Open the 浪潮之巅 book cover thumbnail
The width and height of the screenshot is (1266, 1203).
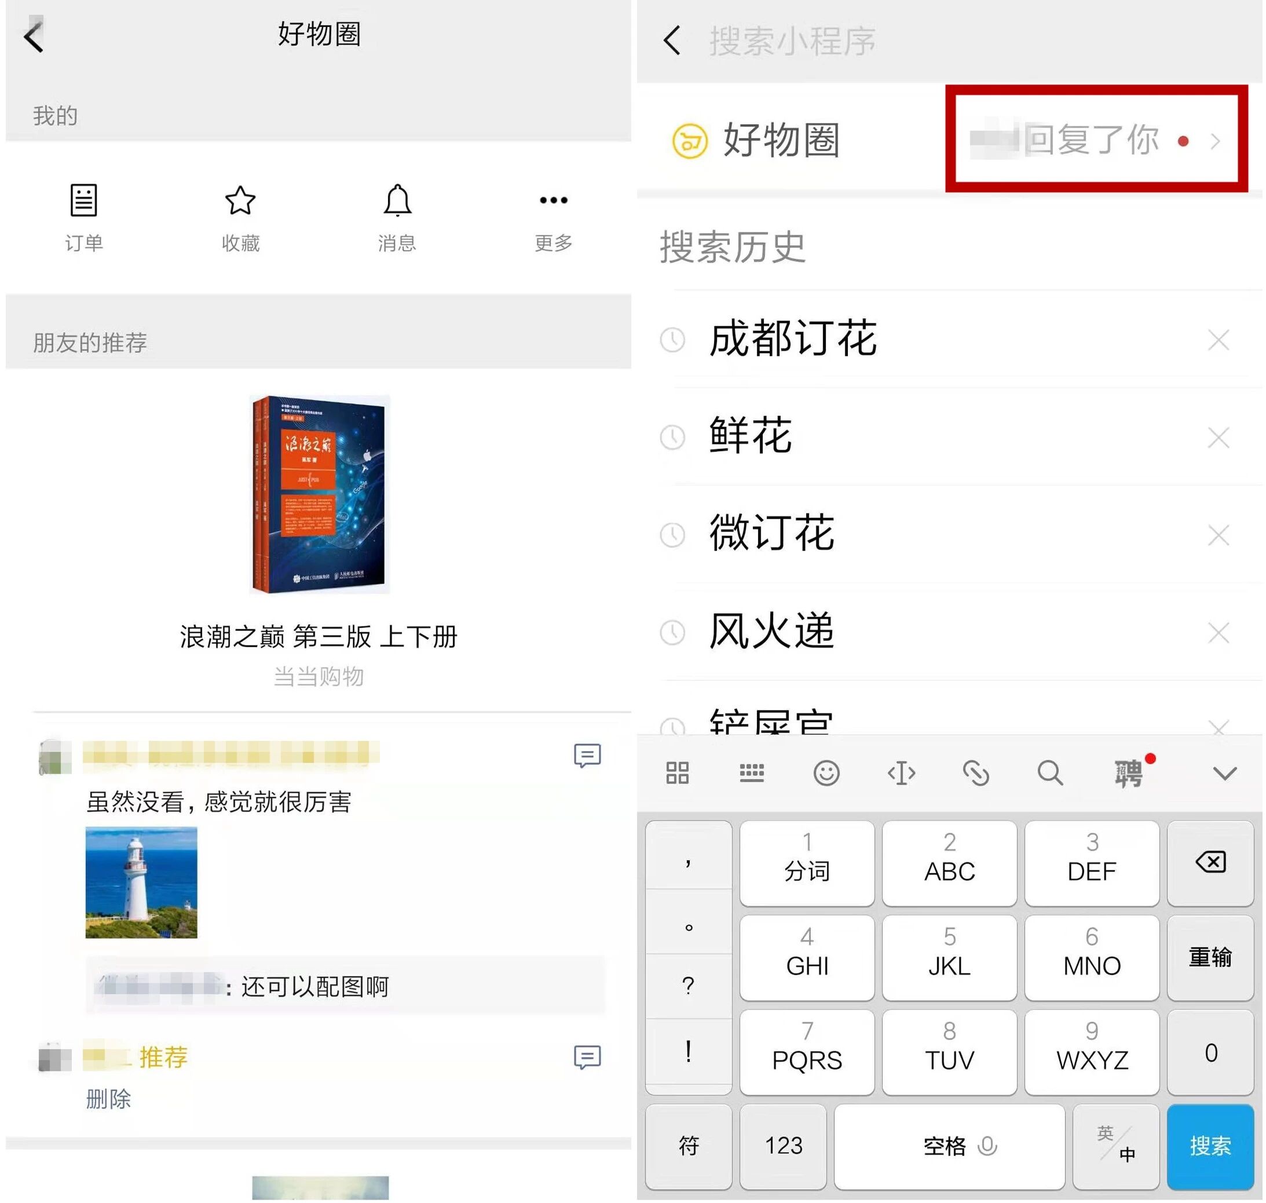coord(319,493)
